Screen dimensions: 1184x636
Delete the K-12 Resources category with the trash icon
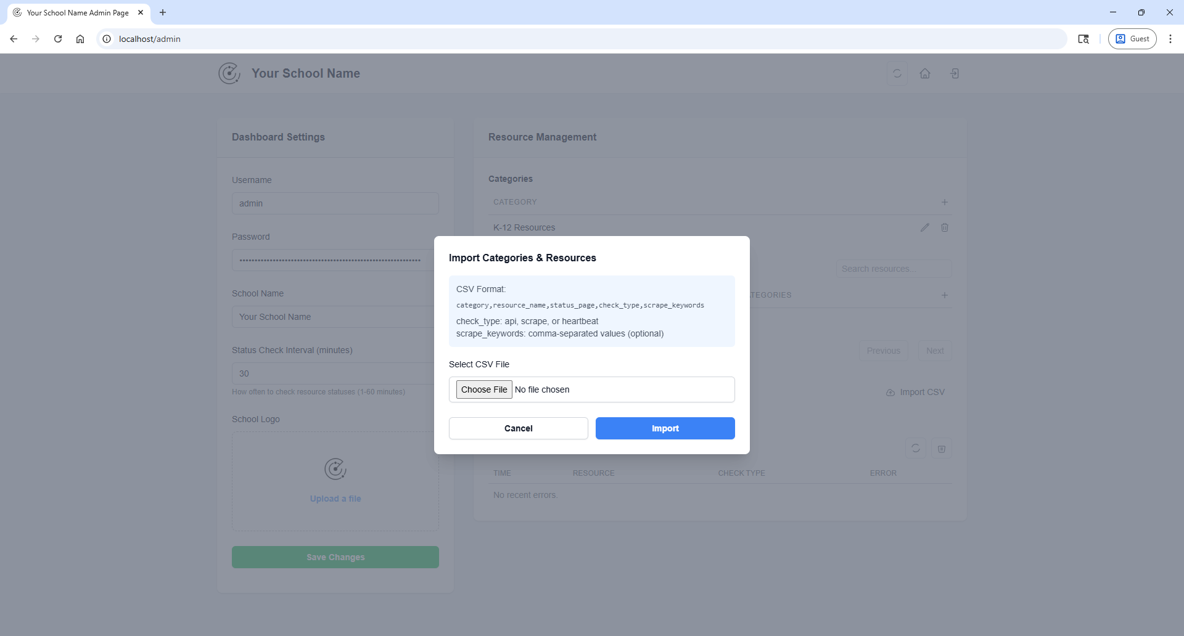(x=944, y=227)
